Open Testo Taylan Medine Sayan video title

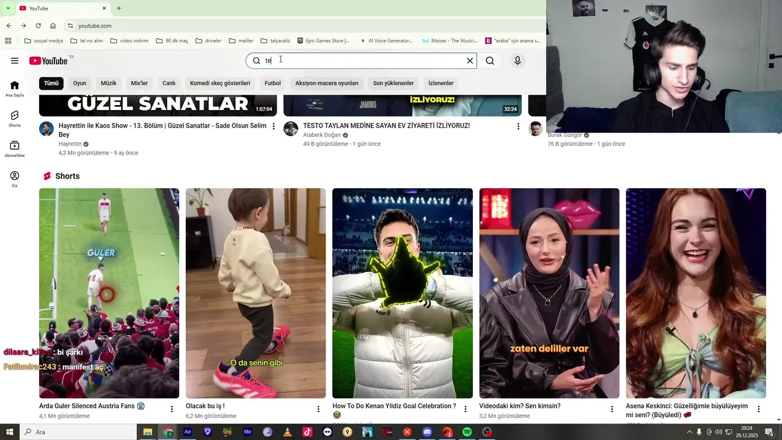coord(386,126)
